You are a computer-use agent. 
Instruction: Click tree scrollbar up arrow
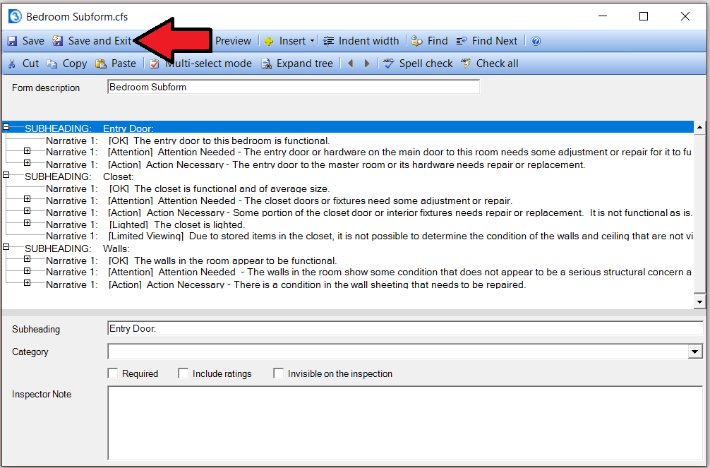[699, 127]
